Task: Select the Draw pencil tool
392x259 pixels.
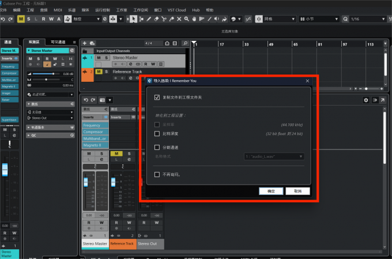Action: click(149, 19)
